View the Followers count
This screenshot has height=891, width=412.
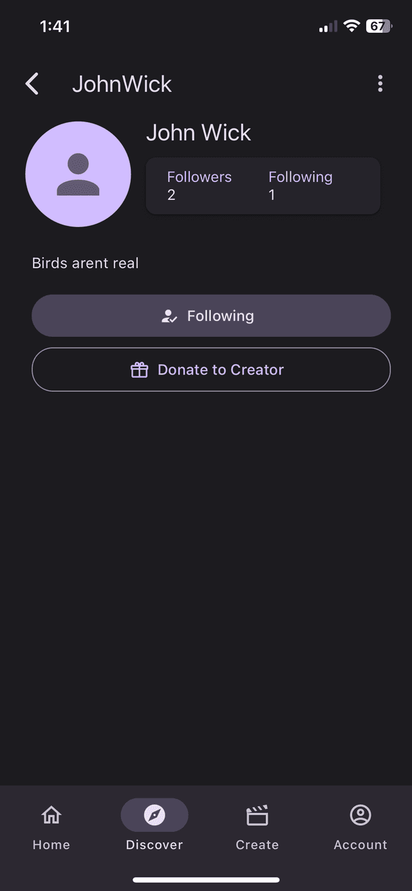coord(199,185)
